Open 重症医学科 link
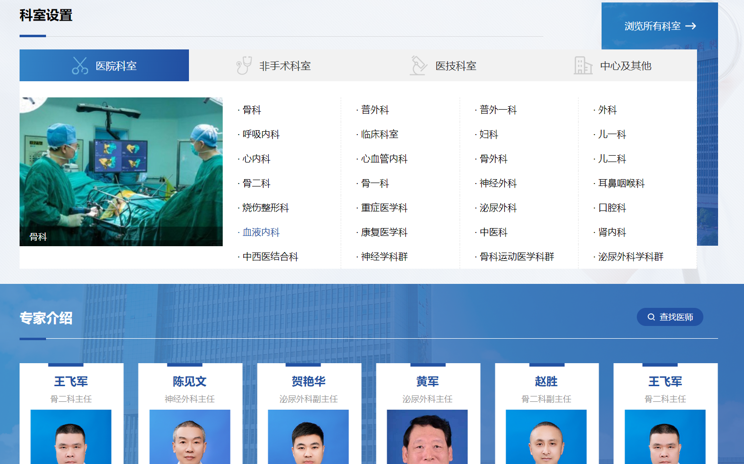This screenshot has height=464, width=744. click(x=384, y=208)
